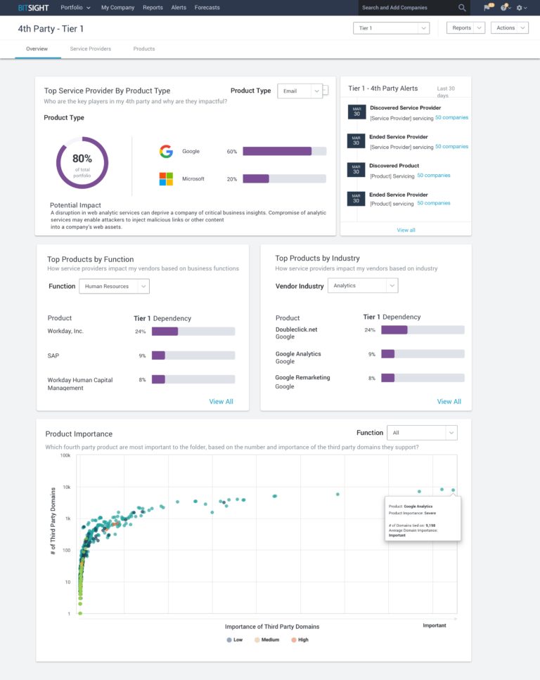The image size is (540, 680).
Task: Open My Company in navigation
Action: pyautogui.click(x=117, y=8)
